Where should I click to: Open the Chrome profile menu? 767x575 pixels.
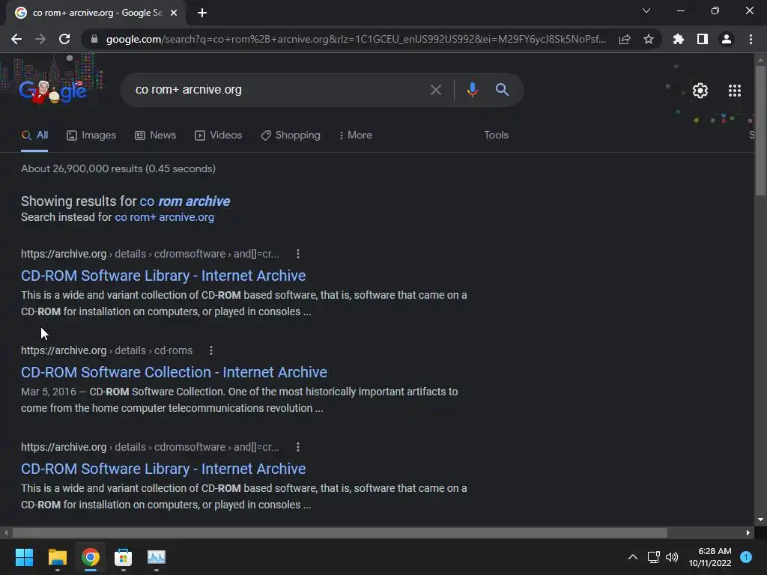pos(727,39)
